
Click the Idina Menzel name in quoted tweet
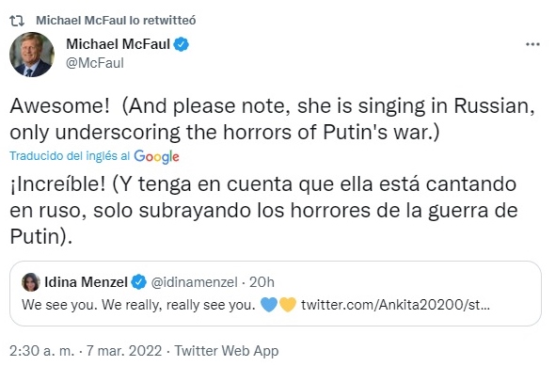86,282
